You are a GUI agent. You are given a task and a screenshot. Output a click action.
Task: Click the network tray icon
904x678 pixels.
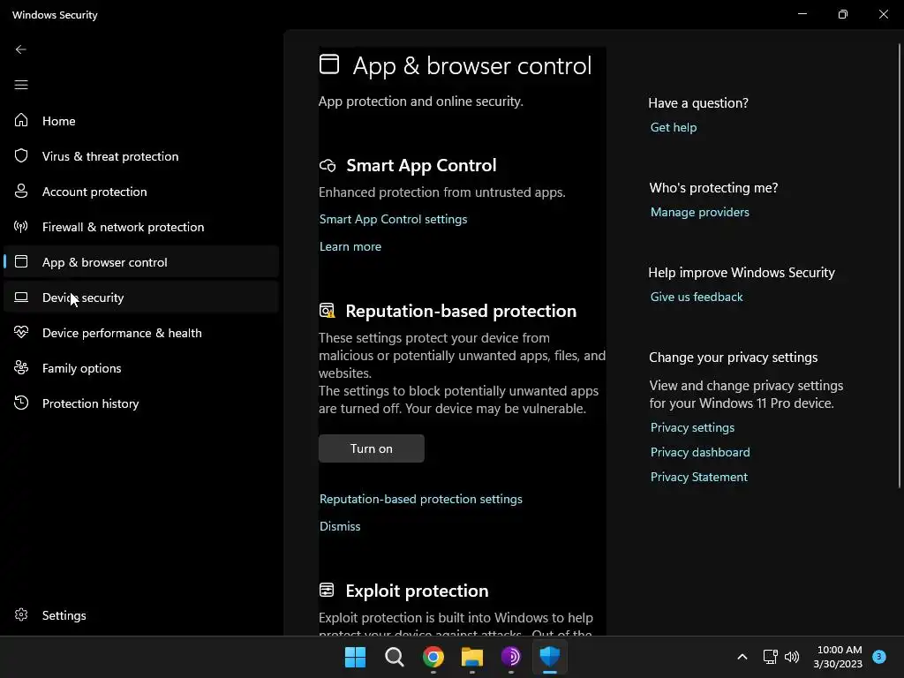pyautogui.click(x=770, y=657)
